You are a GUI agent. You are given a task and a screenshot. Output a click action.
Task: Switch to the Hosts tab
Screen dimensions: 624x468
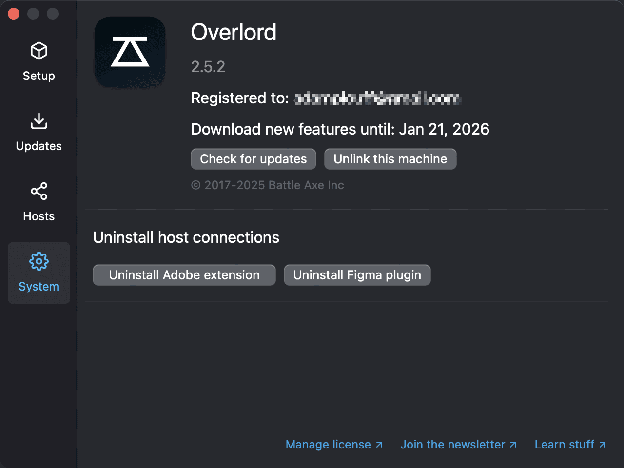click(39, 202)
